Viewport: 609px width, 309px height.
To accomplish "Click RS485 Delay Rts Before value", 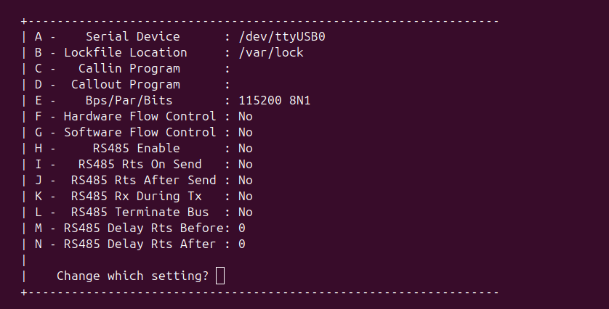I will 241,228.
